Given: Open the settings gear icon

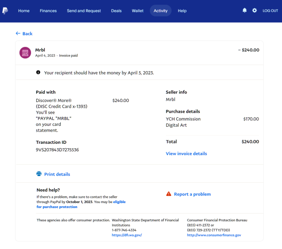Looking at the screenshot, I should pos(254,10).
